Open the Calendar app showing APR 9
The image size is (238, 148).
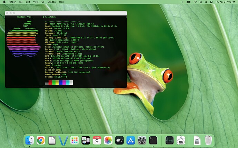pyautogui.click(x=97, y=140)
